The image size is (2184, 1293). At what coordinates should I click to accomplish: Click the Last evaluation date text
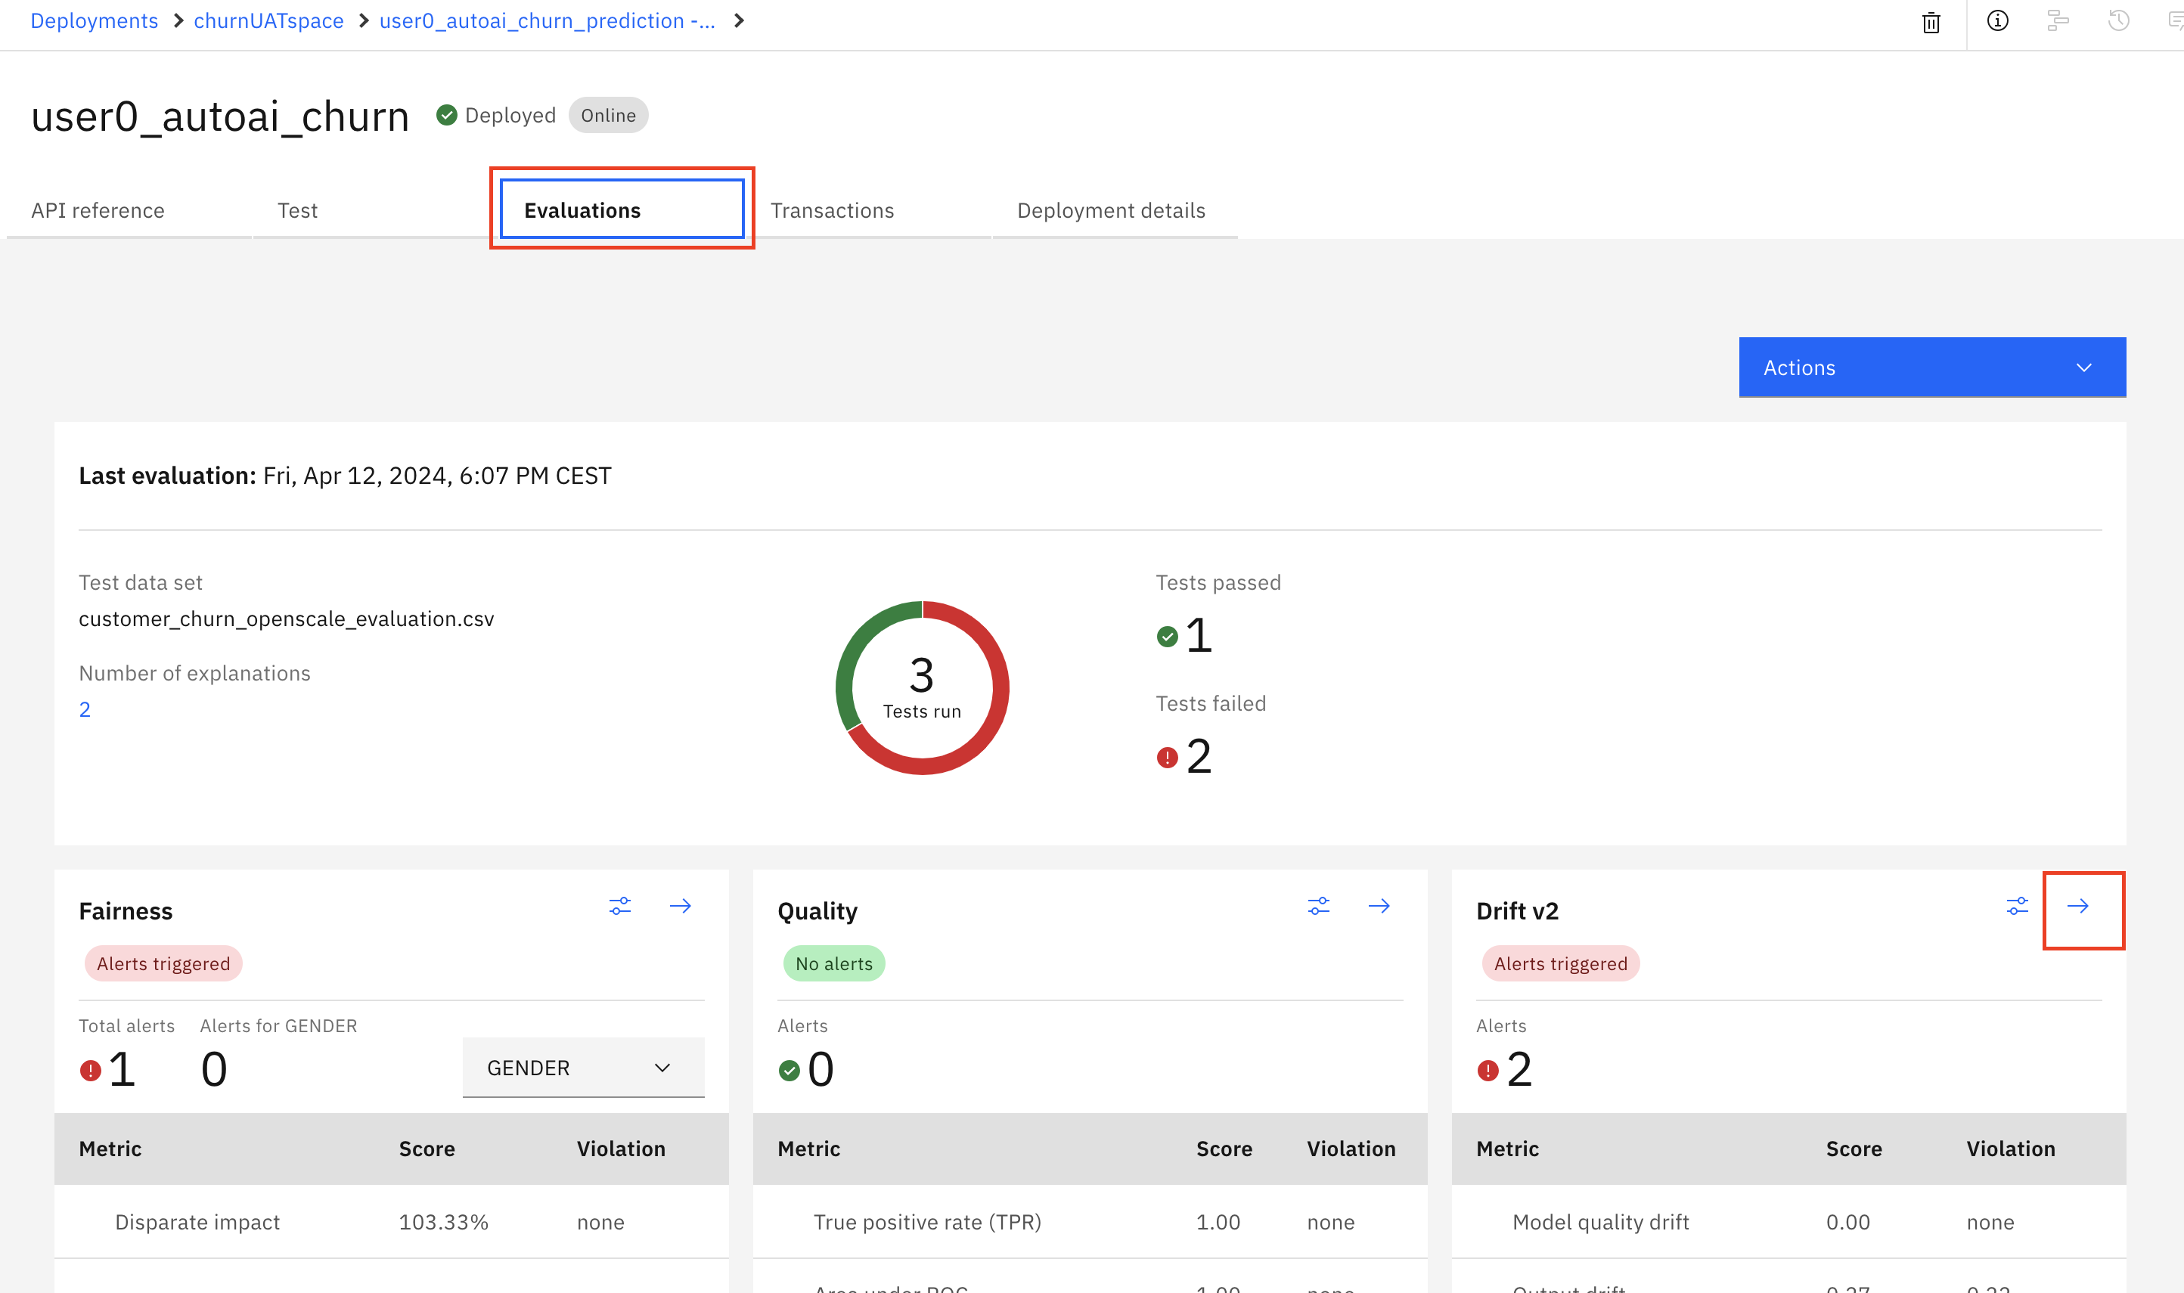click(437, 476)
